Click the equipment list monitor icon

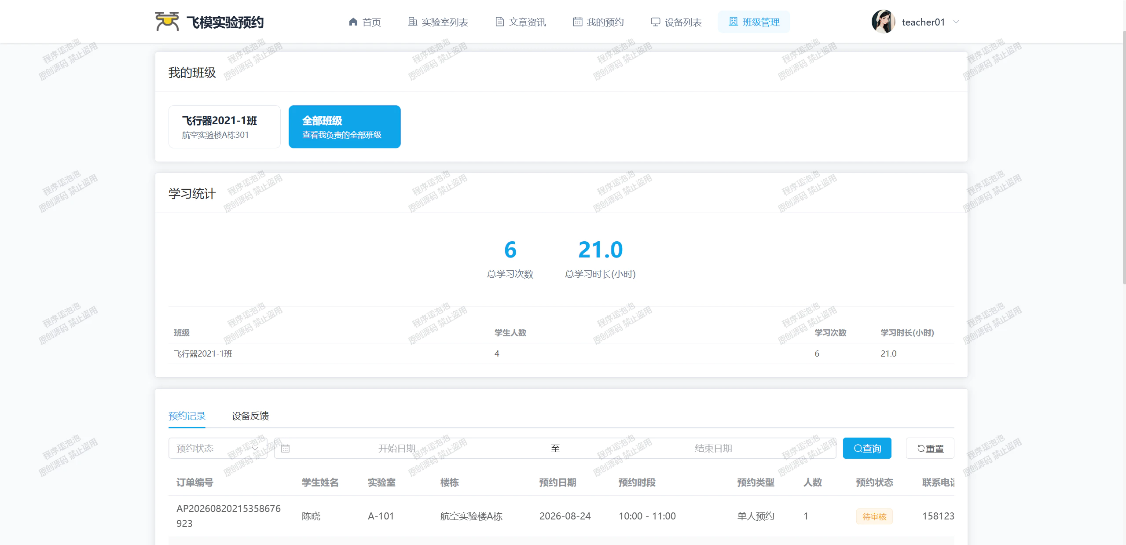pos(655,22)
